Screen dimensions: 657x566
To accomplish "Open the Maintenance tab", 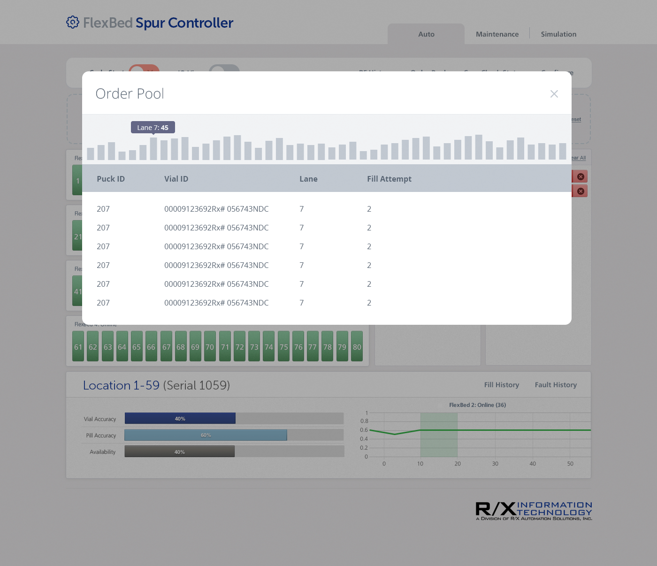I will tap(497, 34).
